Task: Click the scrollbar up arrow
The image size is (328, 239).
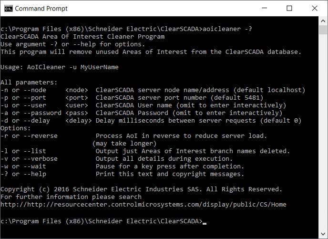Action: click(x=323, y=21)
